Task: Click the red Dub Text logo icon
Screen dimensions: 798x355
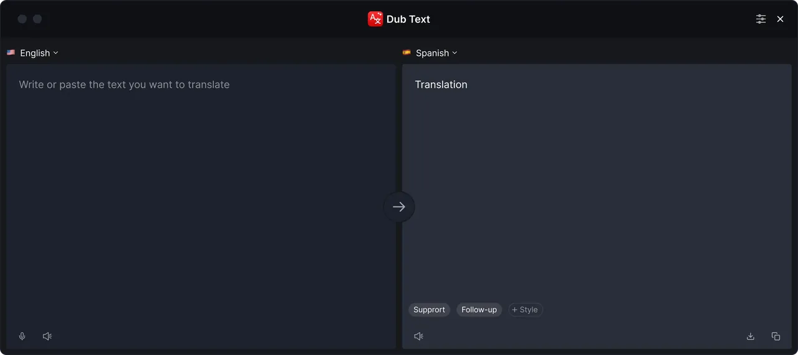Action: (x=375, y=19)
